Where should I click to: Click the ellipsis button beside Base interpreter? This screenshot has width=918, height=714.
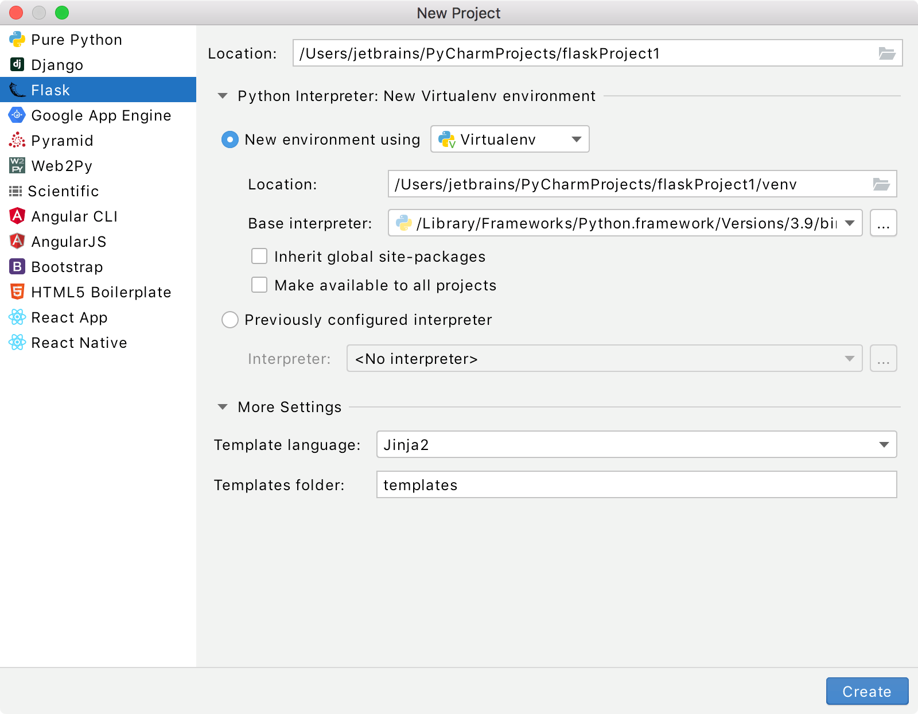tap(883, 223)
